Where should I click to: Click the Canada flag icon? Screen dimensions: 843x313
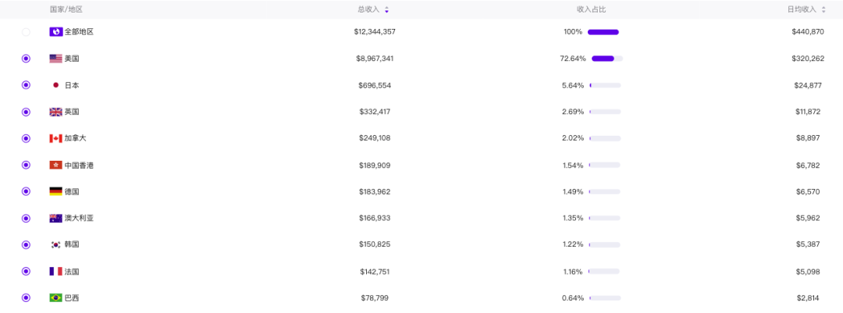[55, 138]
